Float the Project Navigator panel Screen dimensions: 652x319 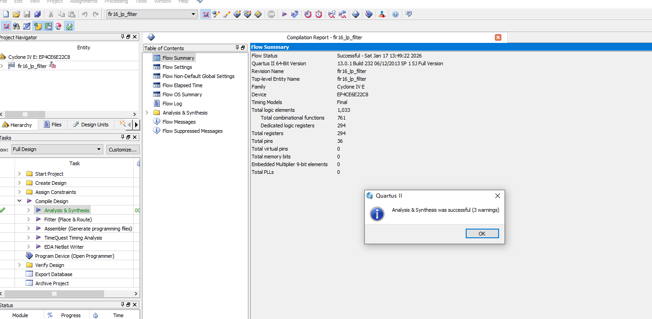(129, 37)
